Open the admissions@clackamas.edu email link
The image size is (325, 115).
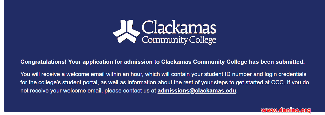point(197,91)
